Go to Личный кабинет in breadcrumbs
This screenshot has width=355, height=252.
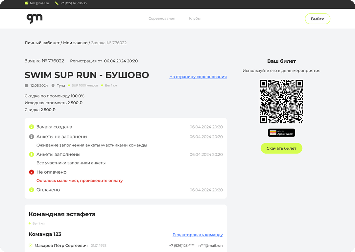tap(42, 43)
